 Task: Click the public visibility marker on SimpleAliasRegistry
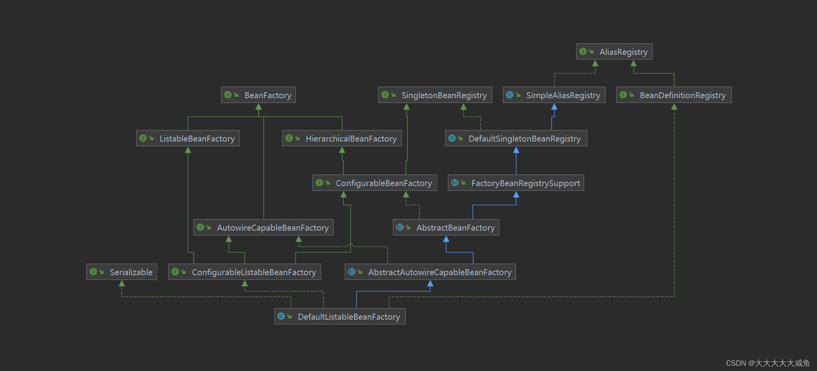pos(518,95)
